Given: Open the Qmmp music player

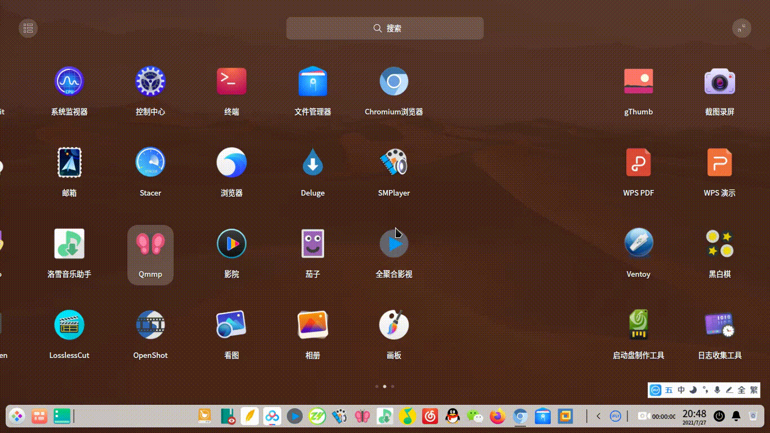Looking at the screenshot, I should [x=151, y=244].
